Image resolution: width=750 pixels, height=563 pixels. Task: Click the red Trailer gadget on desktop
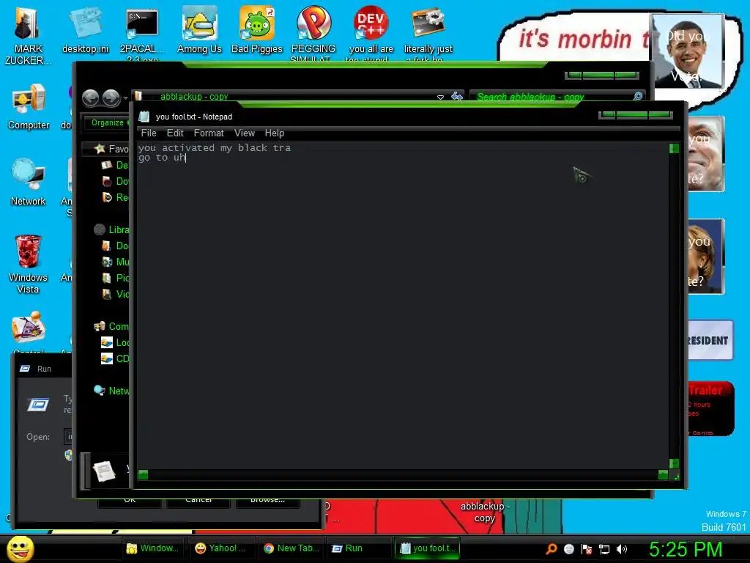[710, 408]
